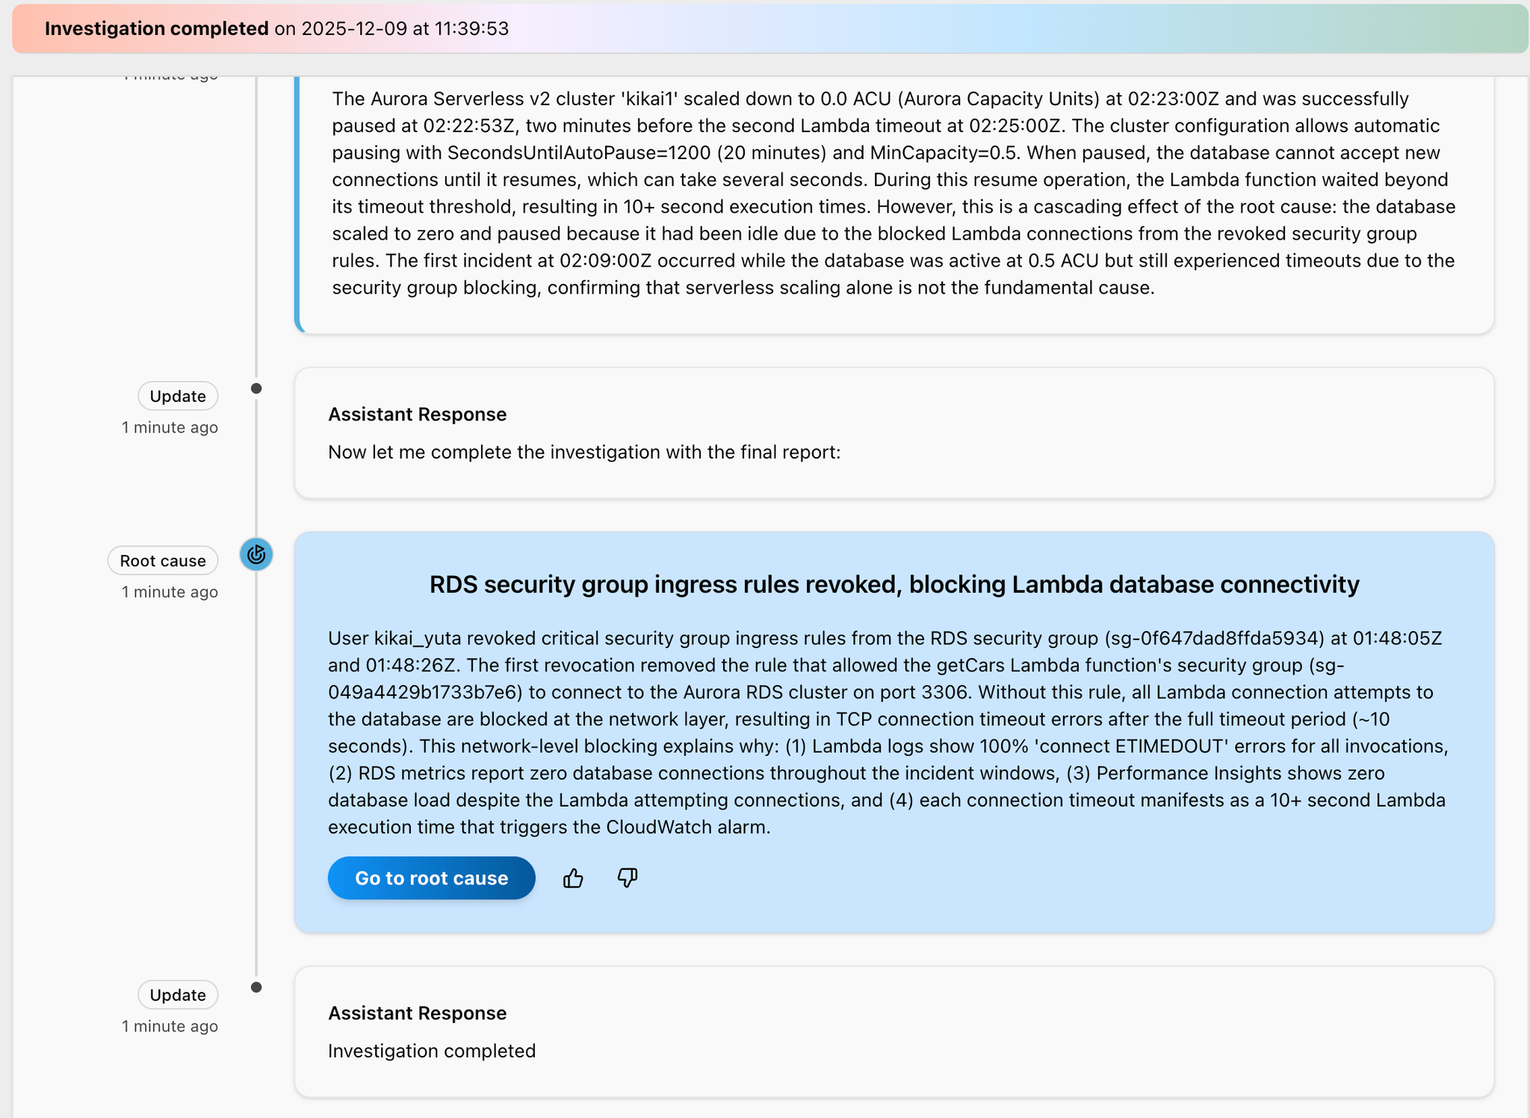
Task: Click the timestamp under the bottom Update badge
Action: click(170, 1027)
